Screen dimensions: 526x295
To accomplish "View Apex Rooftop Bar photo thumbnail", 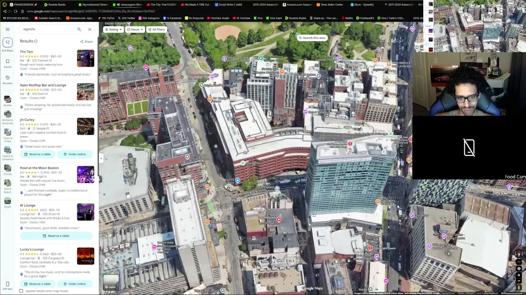I will pos(85,92).
